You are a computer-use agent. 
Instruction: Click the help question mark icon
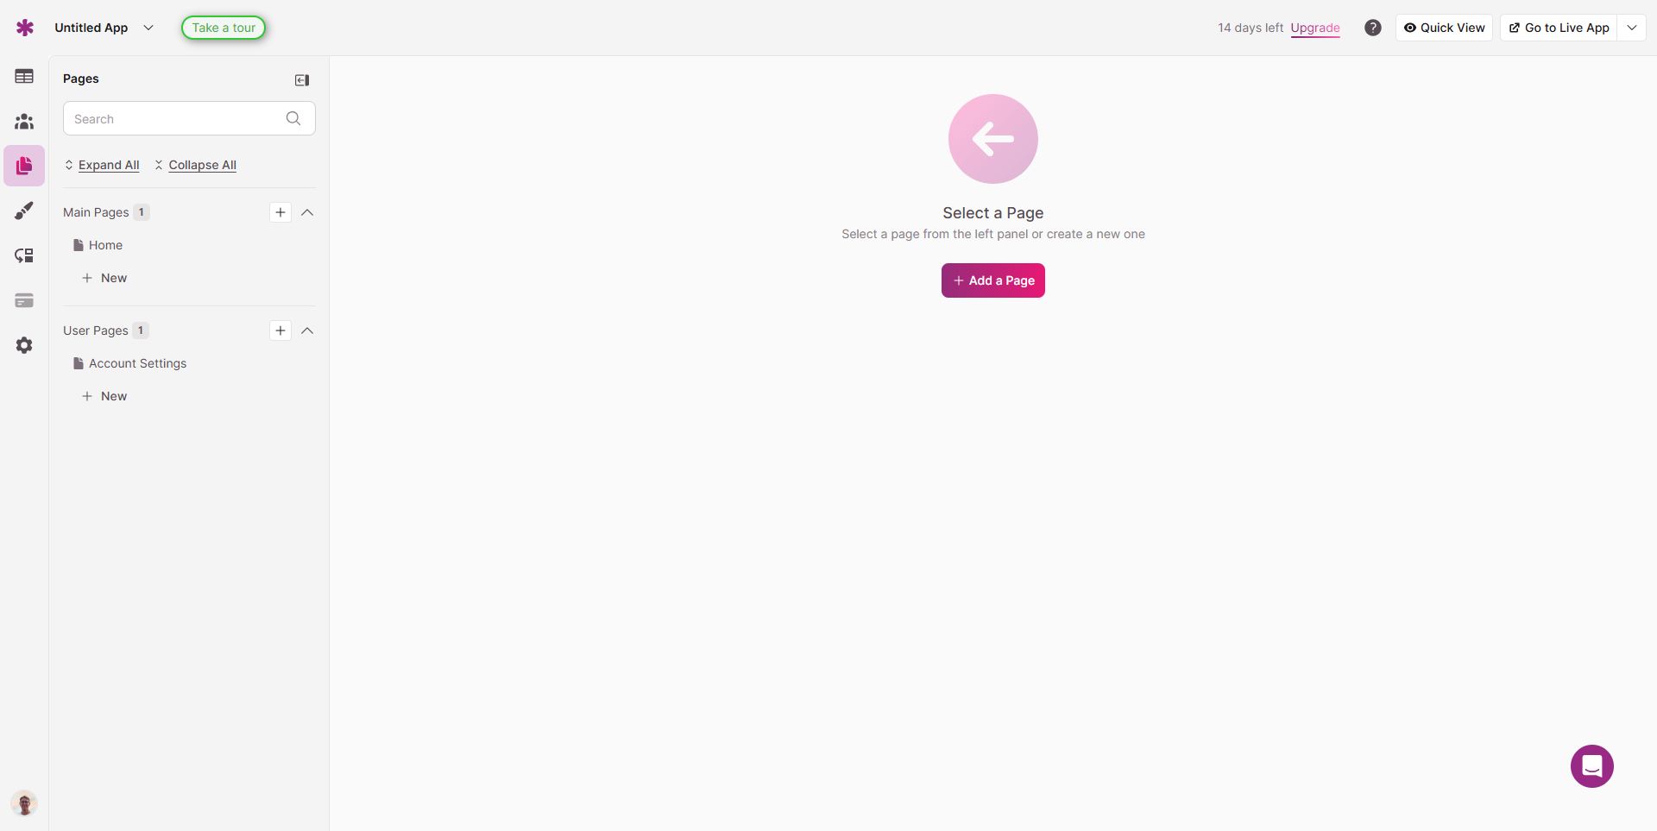(x=1372, y=28)
